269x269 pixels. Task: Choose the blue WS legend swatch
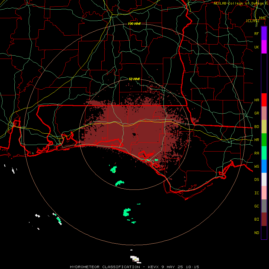(264, 166)
